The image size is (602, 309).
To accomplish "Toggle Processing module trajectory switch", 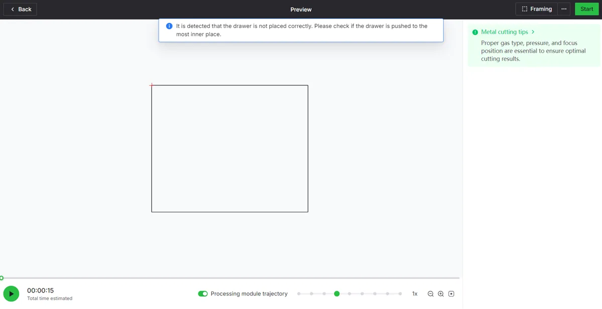I will (x=203, y=293).
